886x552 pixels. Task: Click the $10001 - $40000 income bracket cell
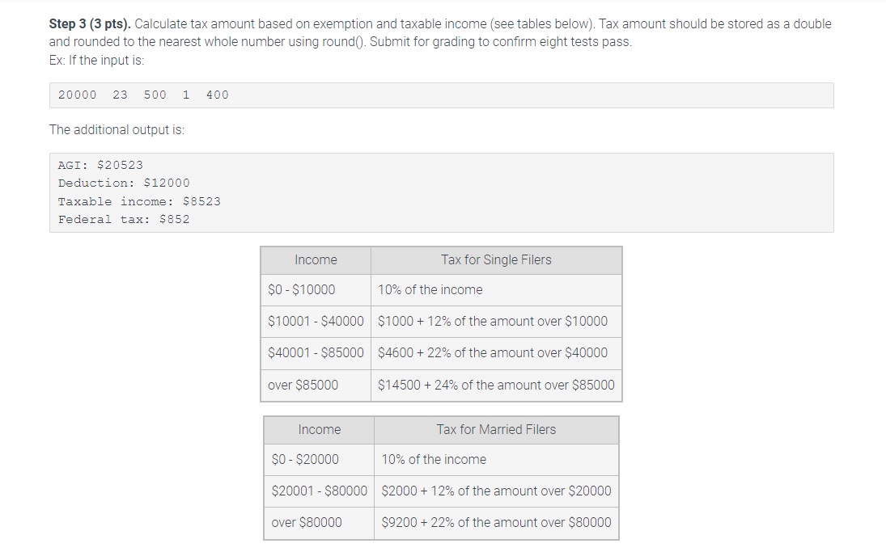coord(314,321)
